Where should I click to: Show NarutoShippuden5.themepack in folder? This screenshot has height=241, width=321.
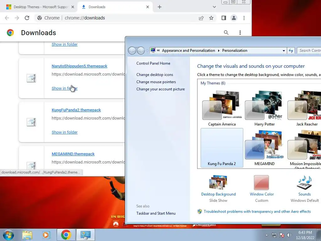tap(65, 88)
